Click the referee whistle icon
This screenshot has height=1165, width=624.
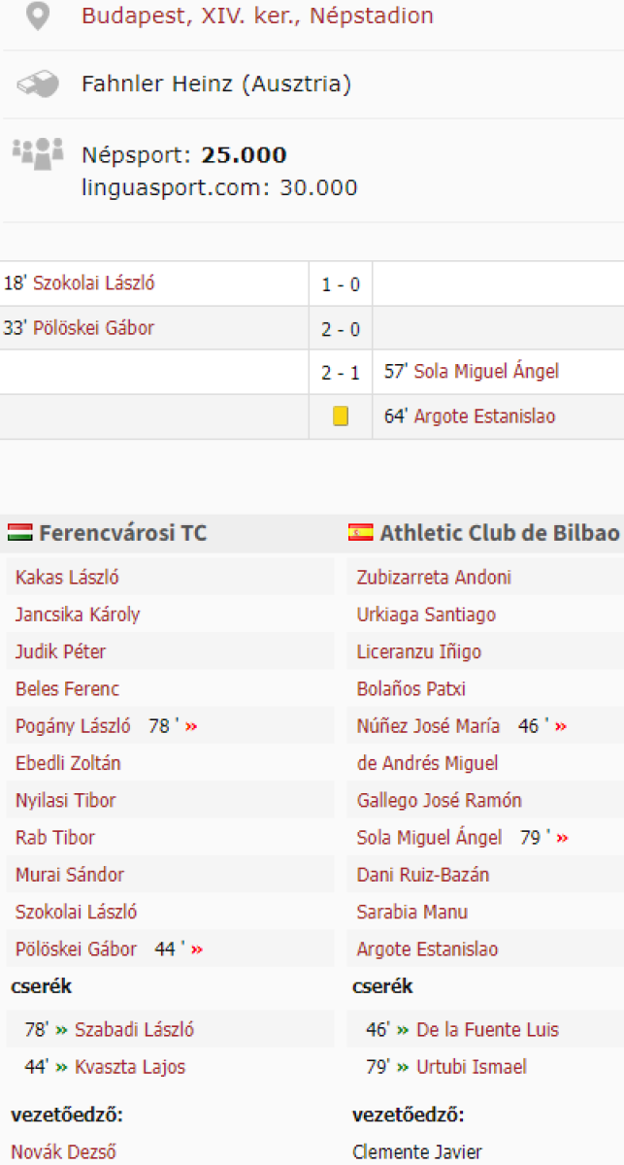[38, 84]
